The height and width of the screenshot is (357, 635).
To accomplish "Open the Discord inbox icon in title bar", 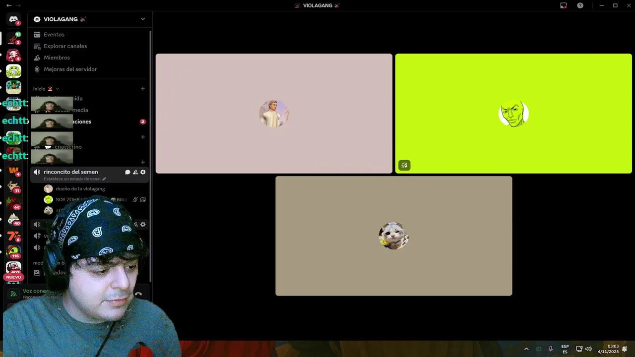I will [x=564, y=5].
